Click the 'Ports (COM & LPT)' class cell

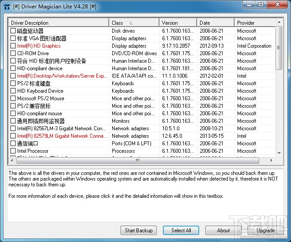[x=132, y=144]
